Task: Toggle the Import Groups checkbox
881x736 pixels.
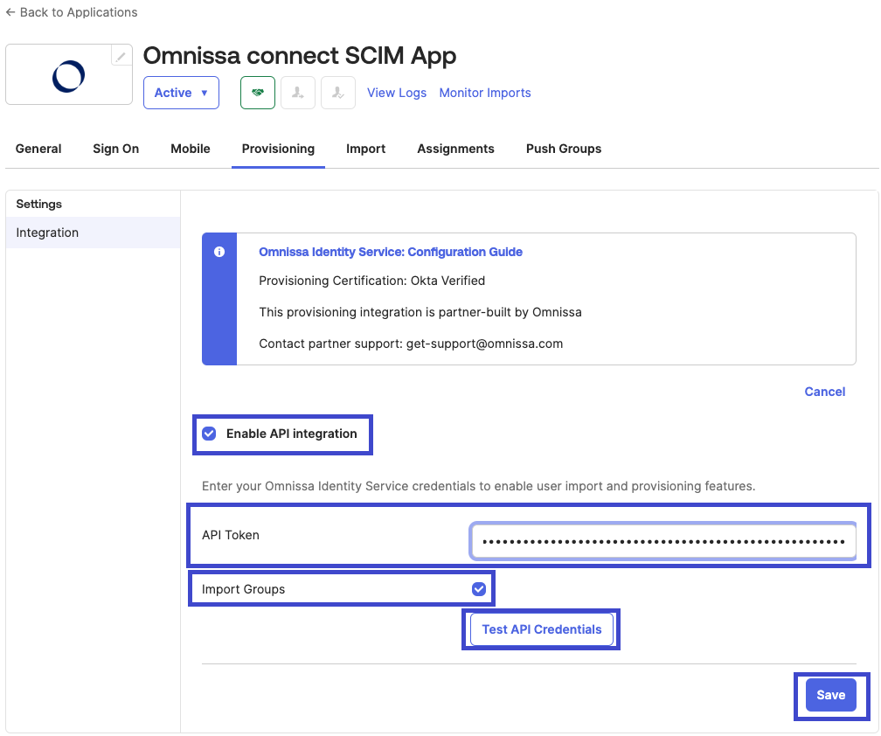Action: click(x=479, y=589)
